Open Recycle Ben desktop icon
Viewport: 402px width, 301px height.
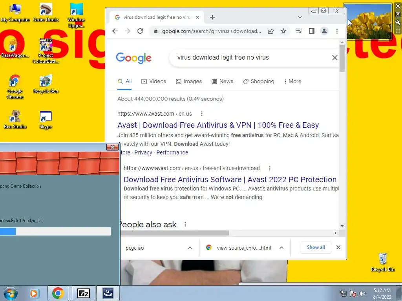(46, 84)
